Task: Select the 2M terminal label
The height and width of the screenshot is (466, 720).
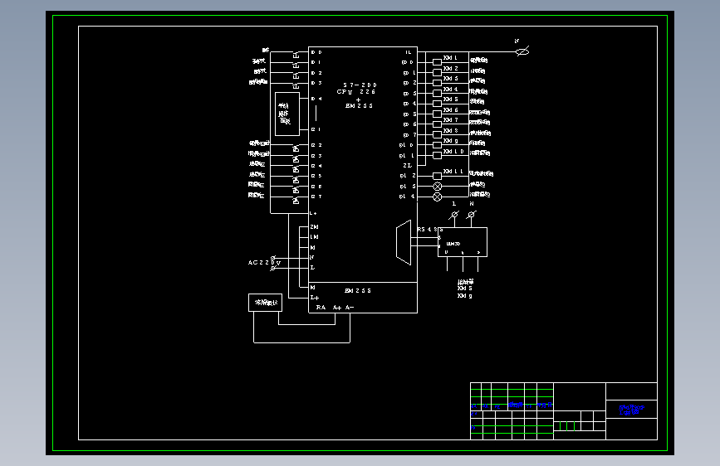Action: pos(314,227)
